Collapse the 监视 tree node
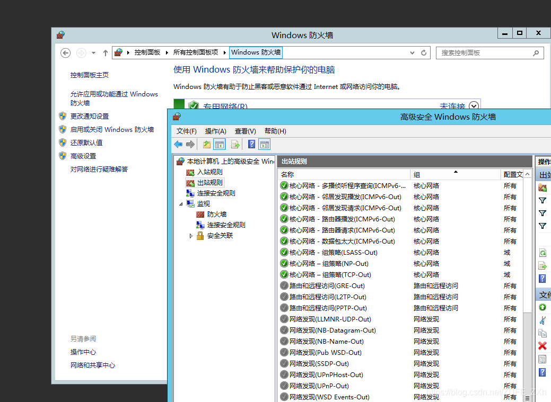 click(x=181, y=204)
